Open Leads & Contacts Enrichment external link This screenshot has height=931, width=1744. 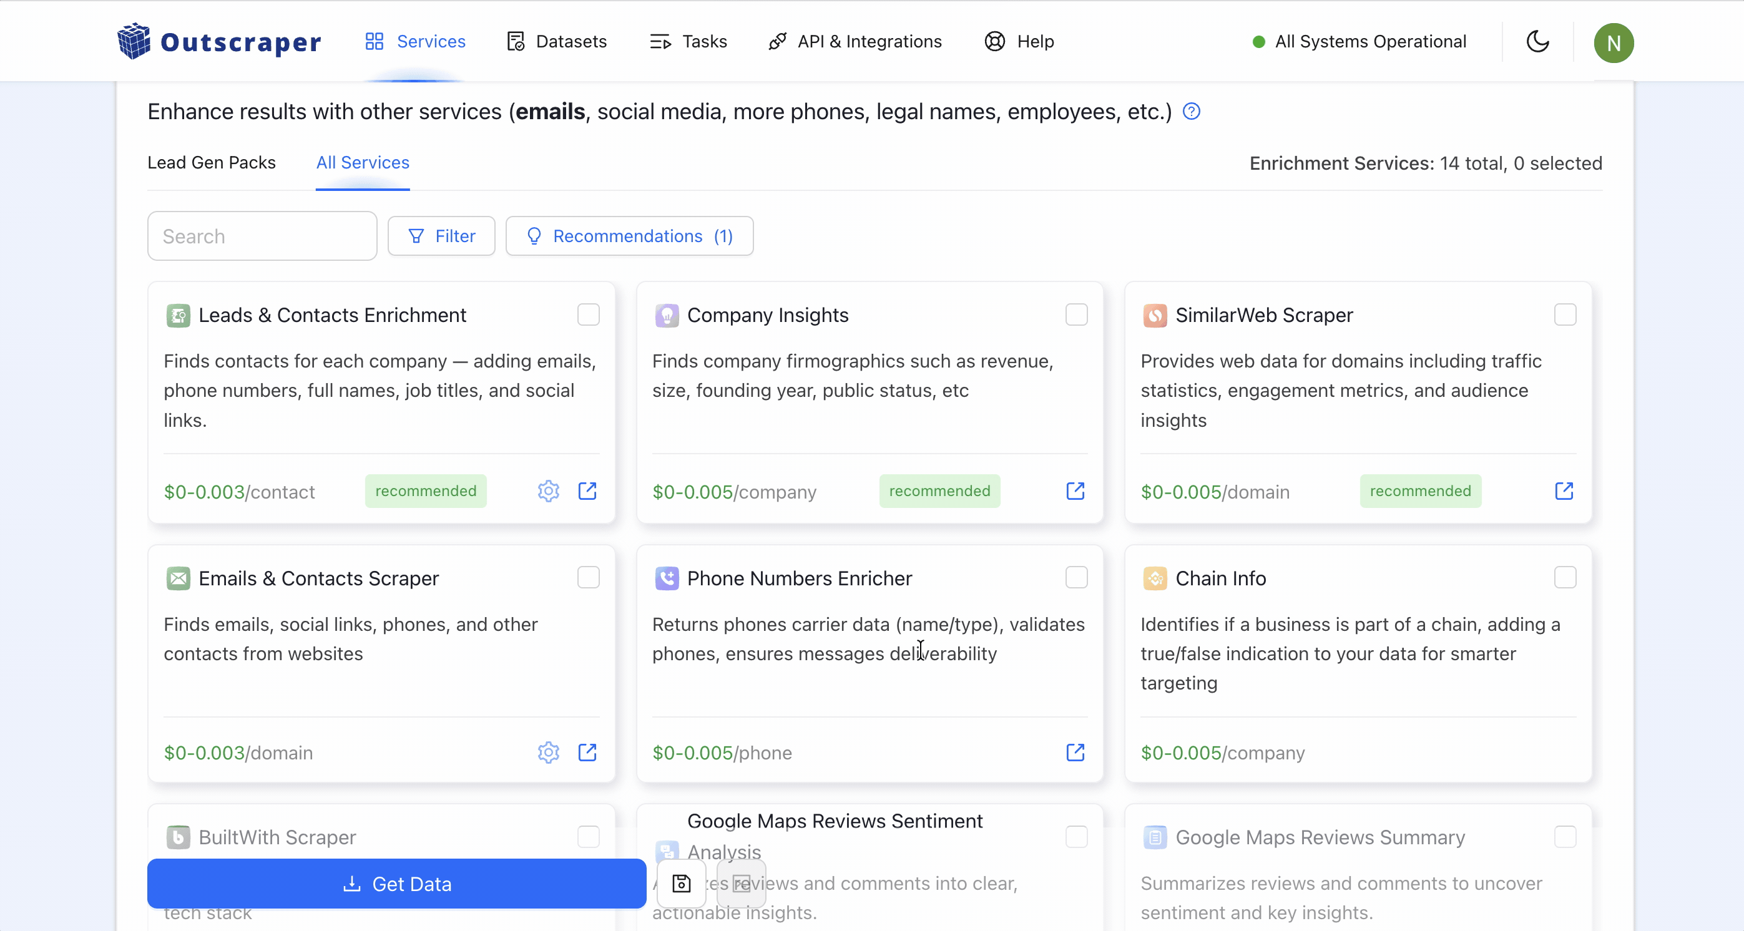click(x=587, y=491)
